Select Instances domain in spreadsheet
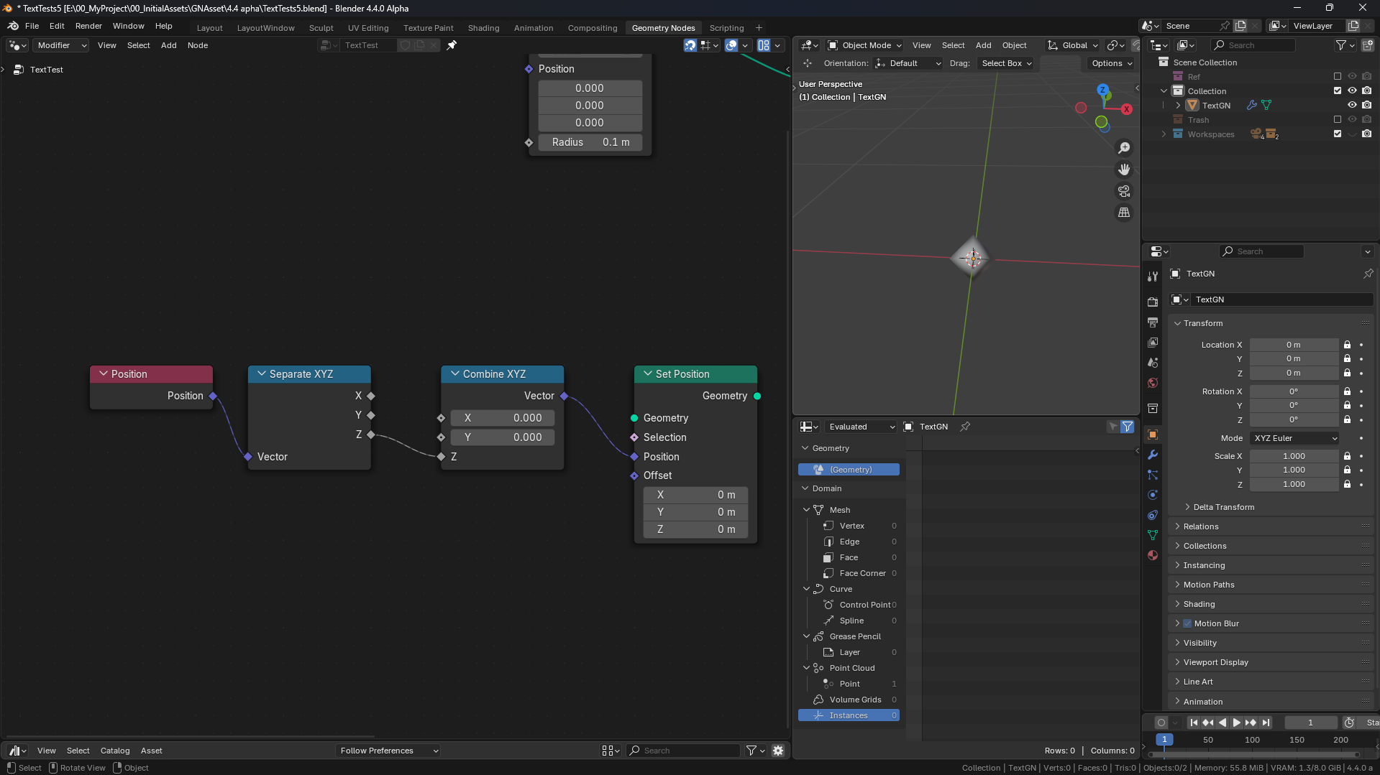Image resolution: width=1380 pixels, height=775 pixels. coord(849,715)
